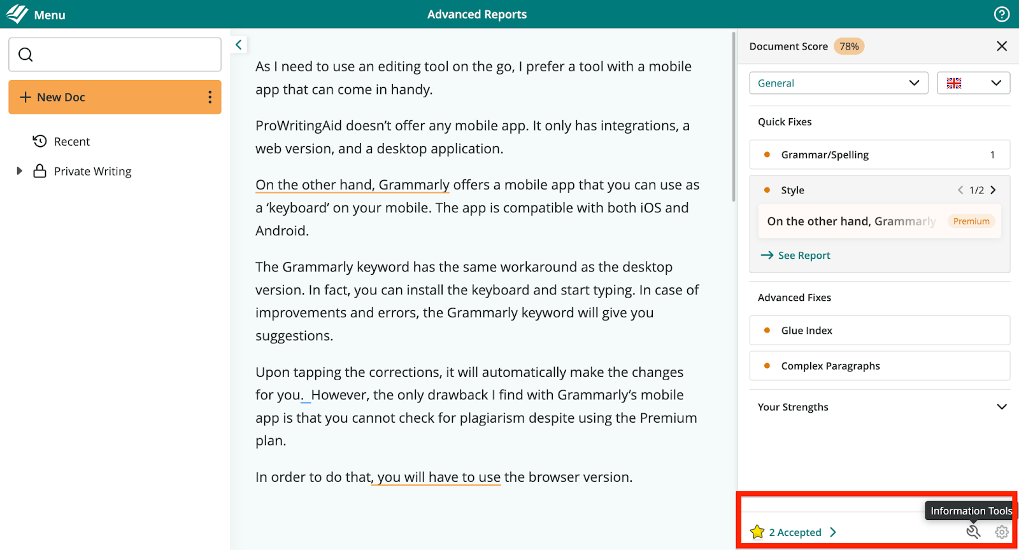Expand the Private Writing folder triangle

tap(19, 171)
